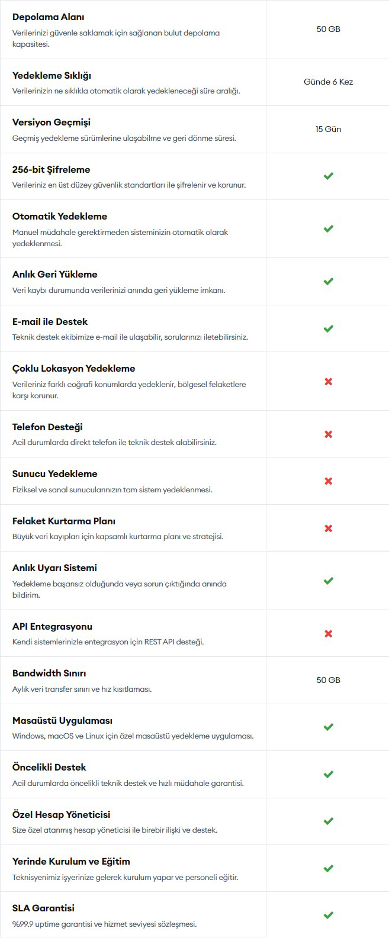This screenshot has width=389, height=938.
Task: Click the 15 Gün version history value
Action: [x=329, y=129]
